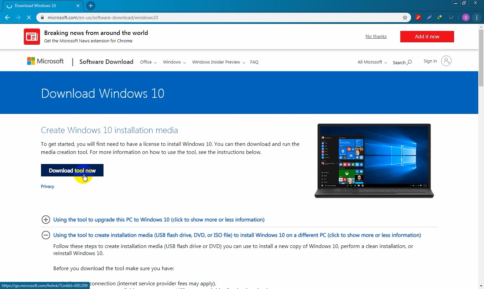Click the Add it now button
The image size is (484, 289).
pos(427,37)
